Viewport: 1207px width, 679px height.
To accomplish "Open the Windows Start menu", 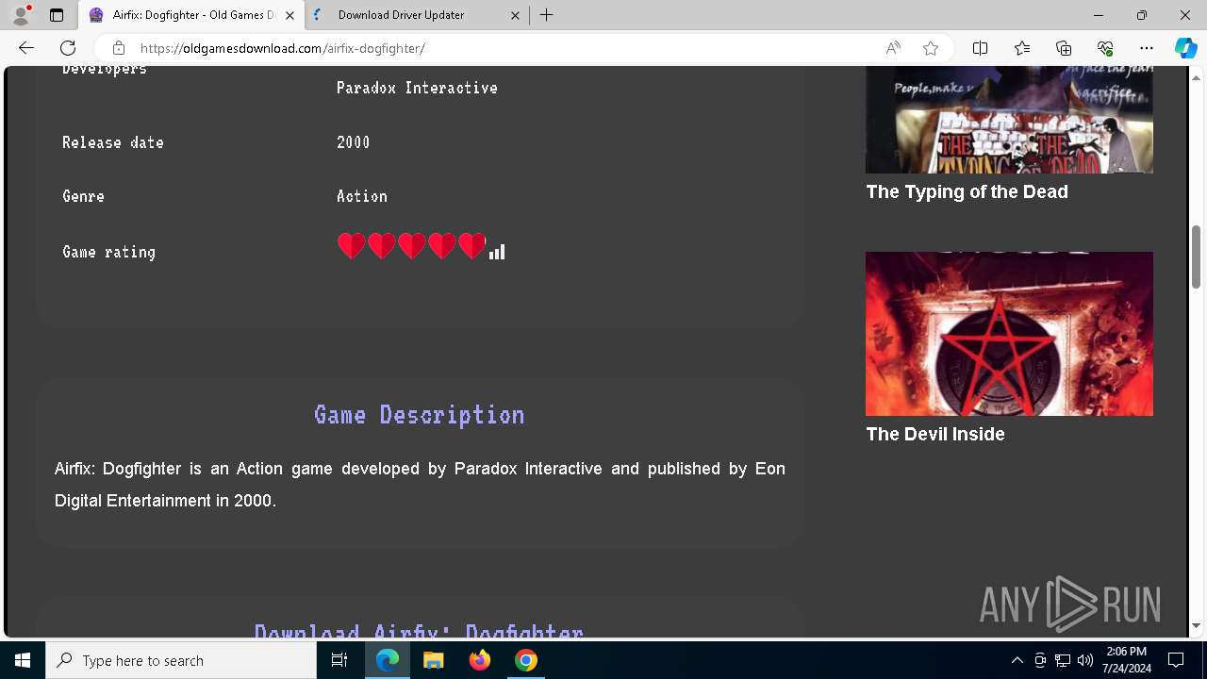I will click(x=23, y=660).
